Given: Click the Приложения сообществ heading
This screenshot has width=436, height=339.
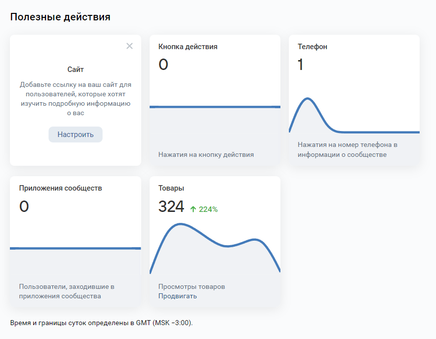Looking at the screenshot, I should tap(60, 188).
